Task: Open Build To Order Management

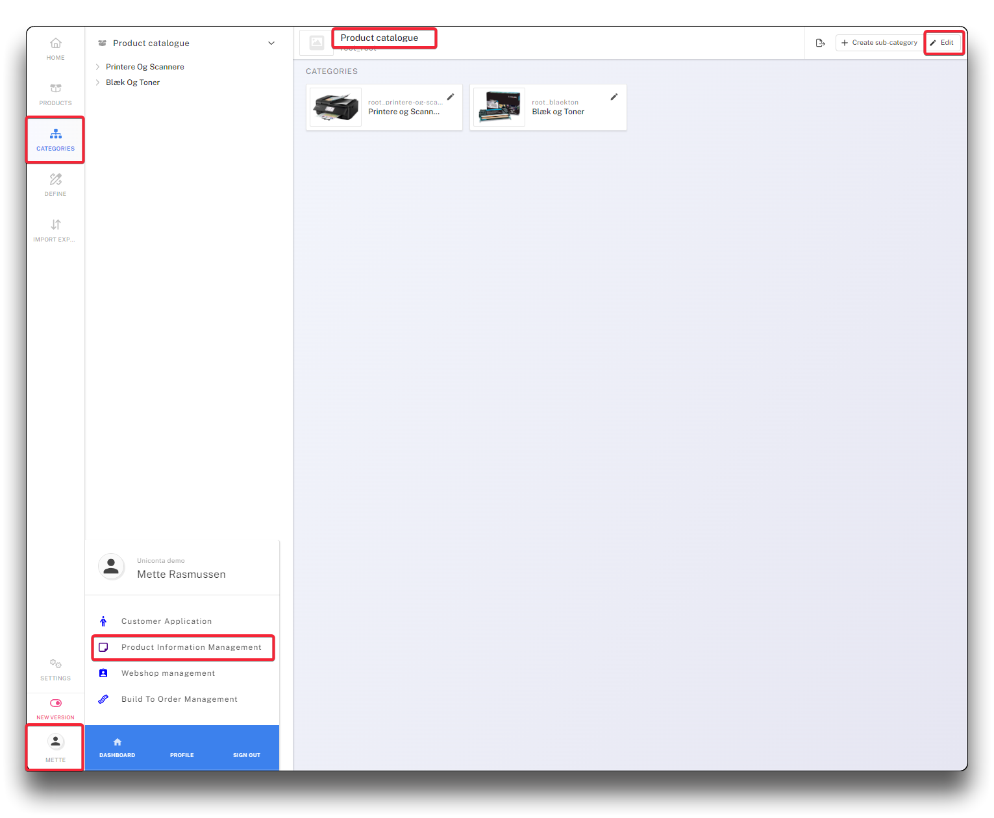Action: pos(179,699)
